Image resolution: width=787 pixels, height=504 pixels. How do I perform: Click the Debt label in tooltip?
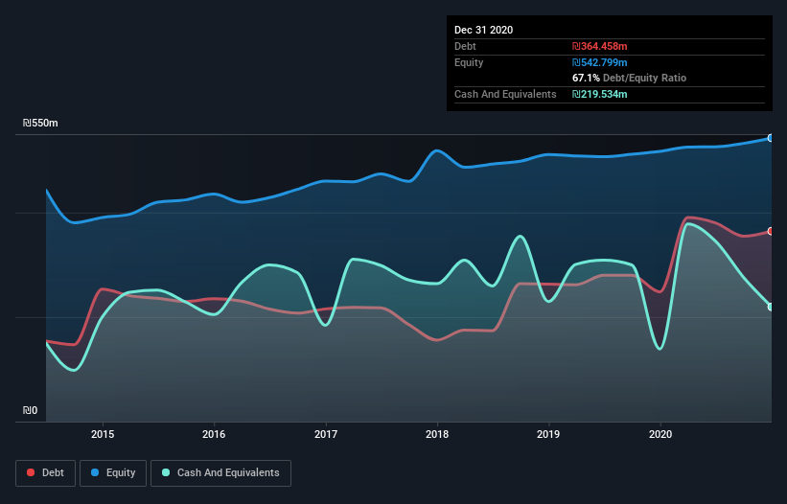pos(465,46)
